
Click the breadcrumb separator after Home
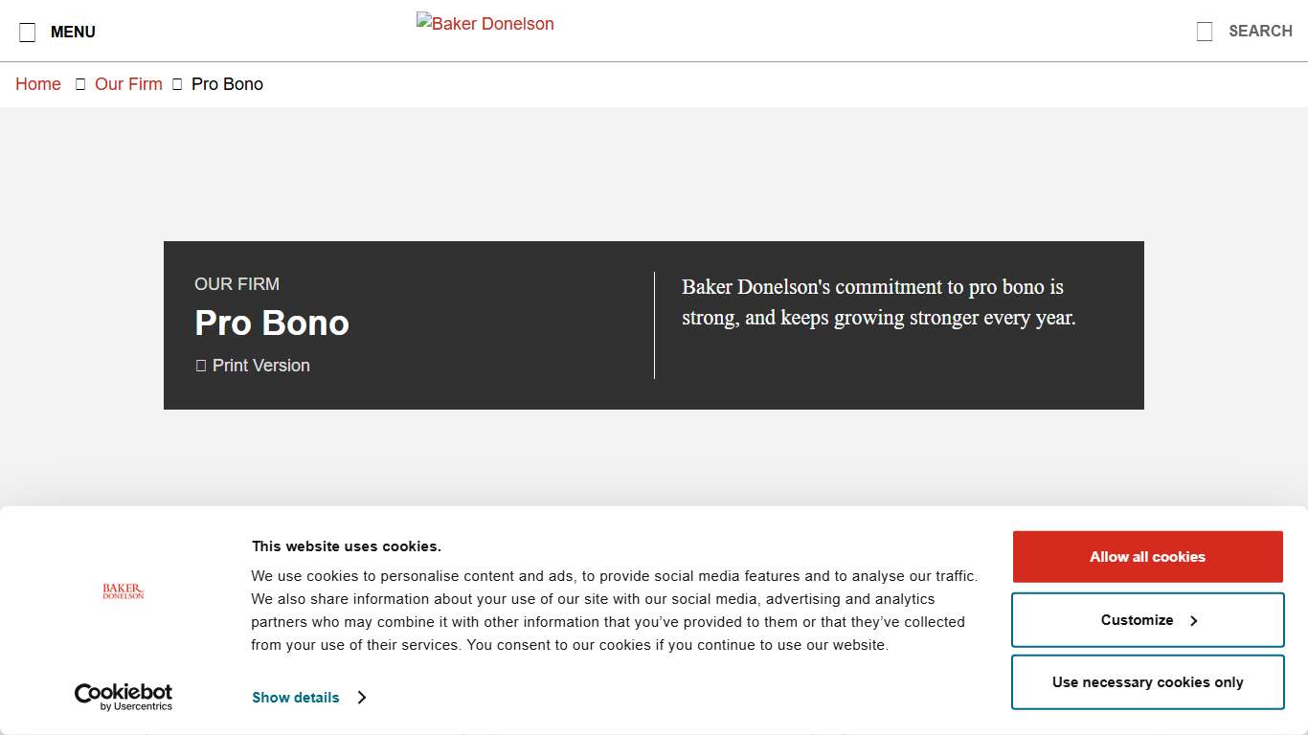[x=80, y=84]
